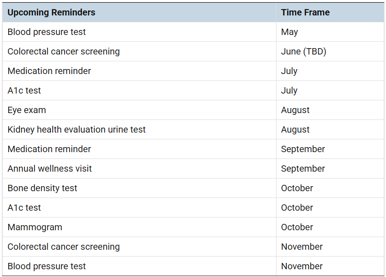This screenshot has width=386, height=277.
Task: Click the October cell beside Bone density test
Action: click(x=297, y=188)
